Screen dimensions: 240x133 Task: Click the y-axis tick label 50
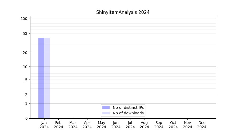point(25,34)
